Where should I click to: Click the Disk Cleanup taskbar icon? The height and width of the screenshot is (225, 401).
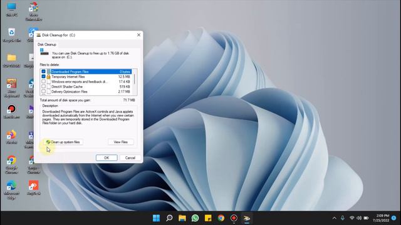coord(246,218)
